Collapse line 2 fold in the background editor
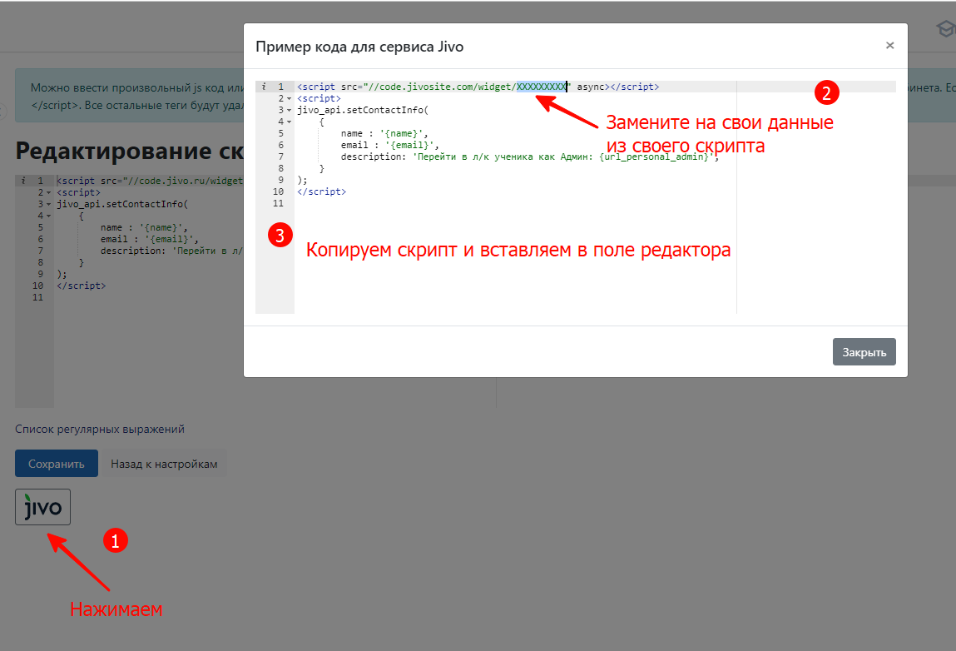Image resolution: width=956 pixels, height=651 pixels. tap(49, 193)
